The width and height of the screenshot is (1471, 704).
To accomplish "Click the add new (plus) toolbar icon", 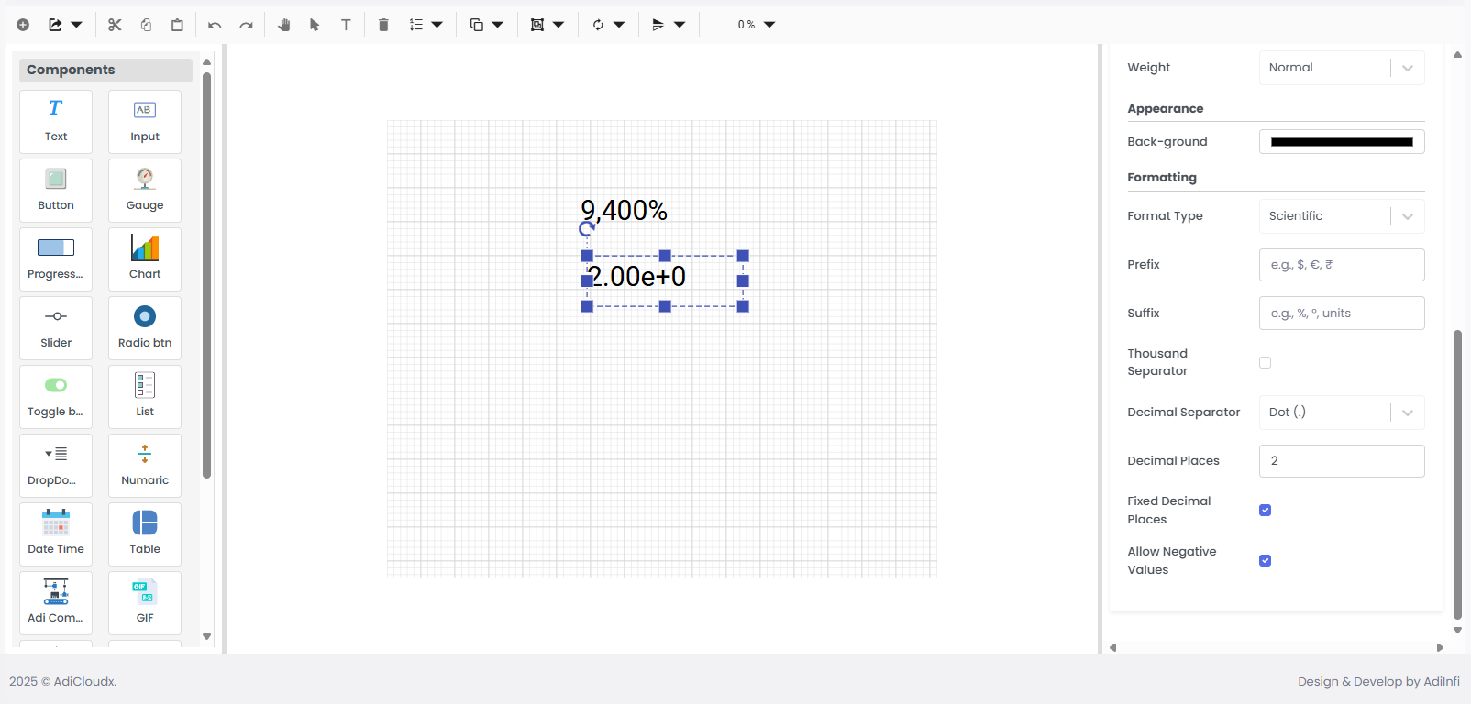I will (x=23, y=25).
